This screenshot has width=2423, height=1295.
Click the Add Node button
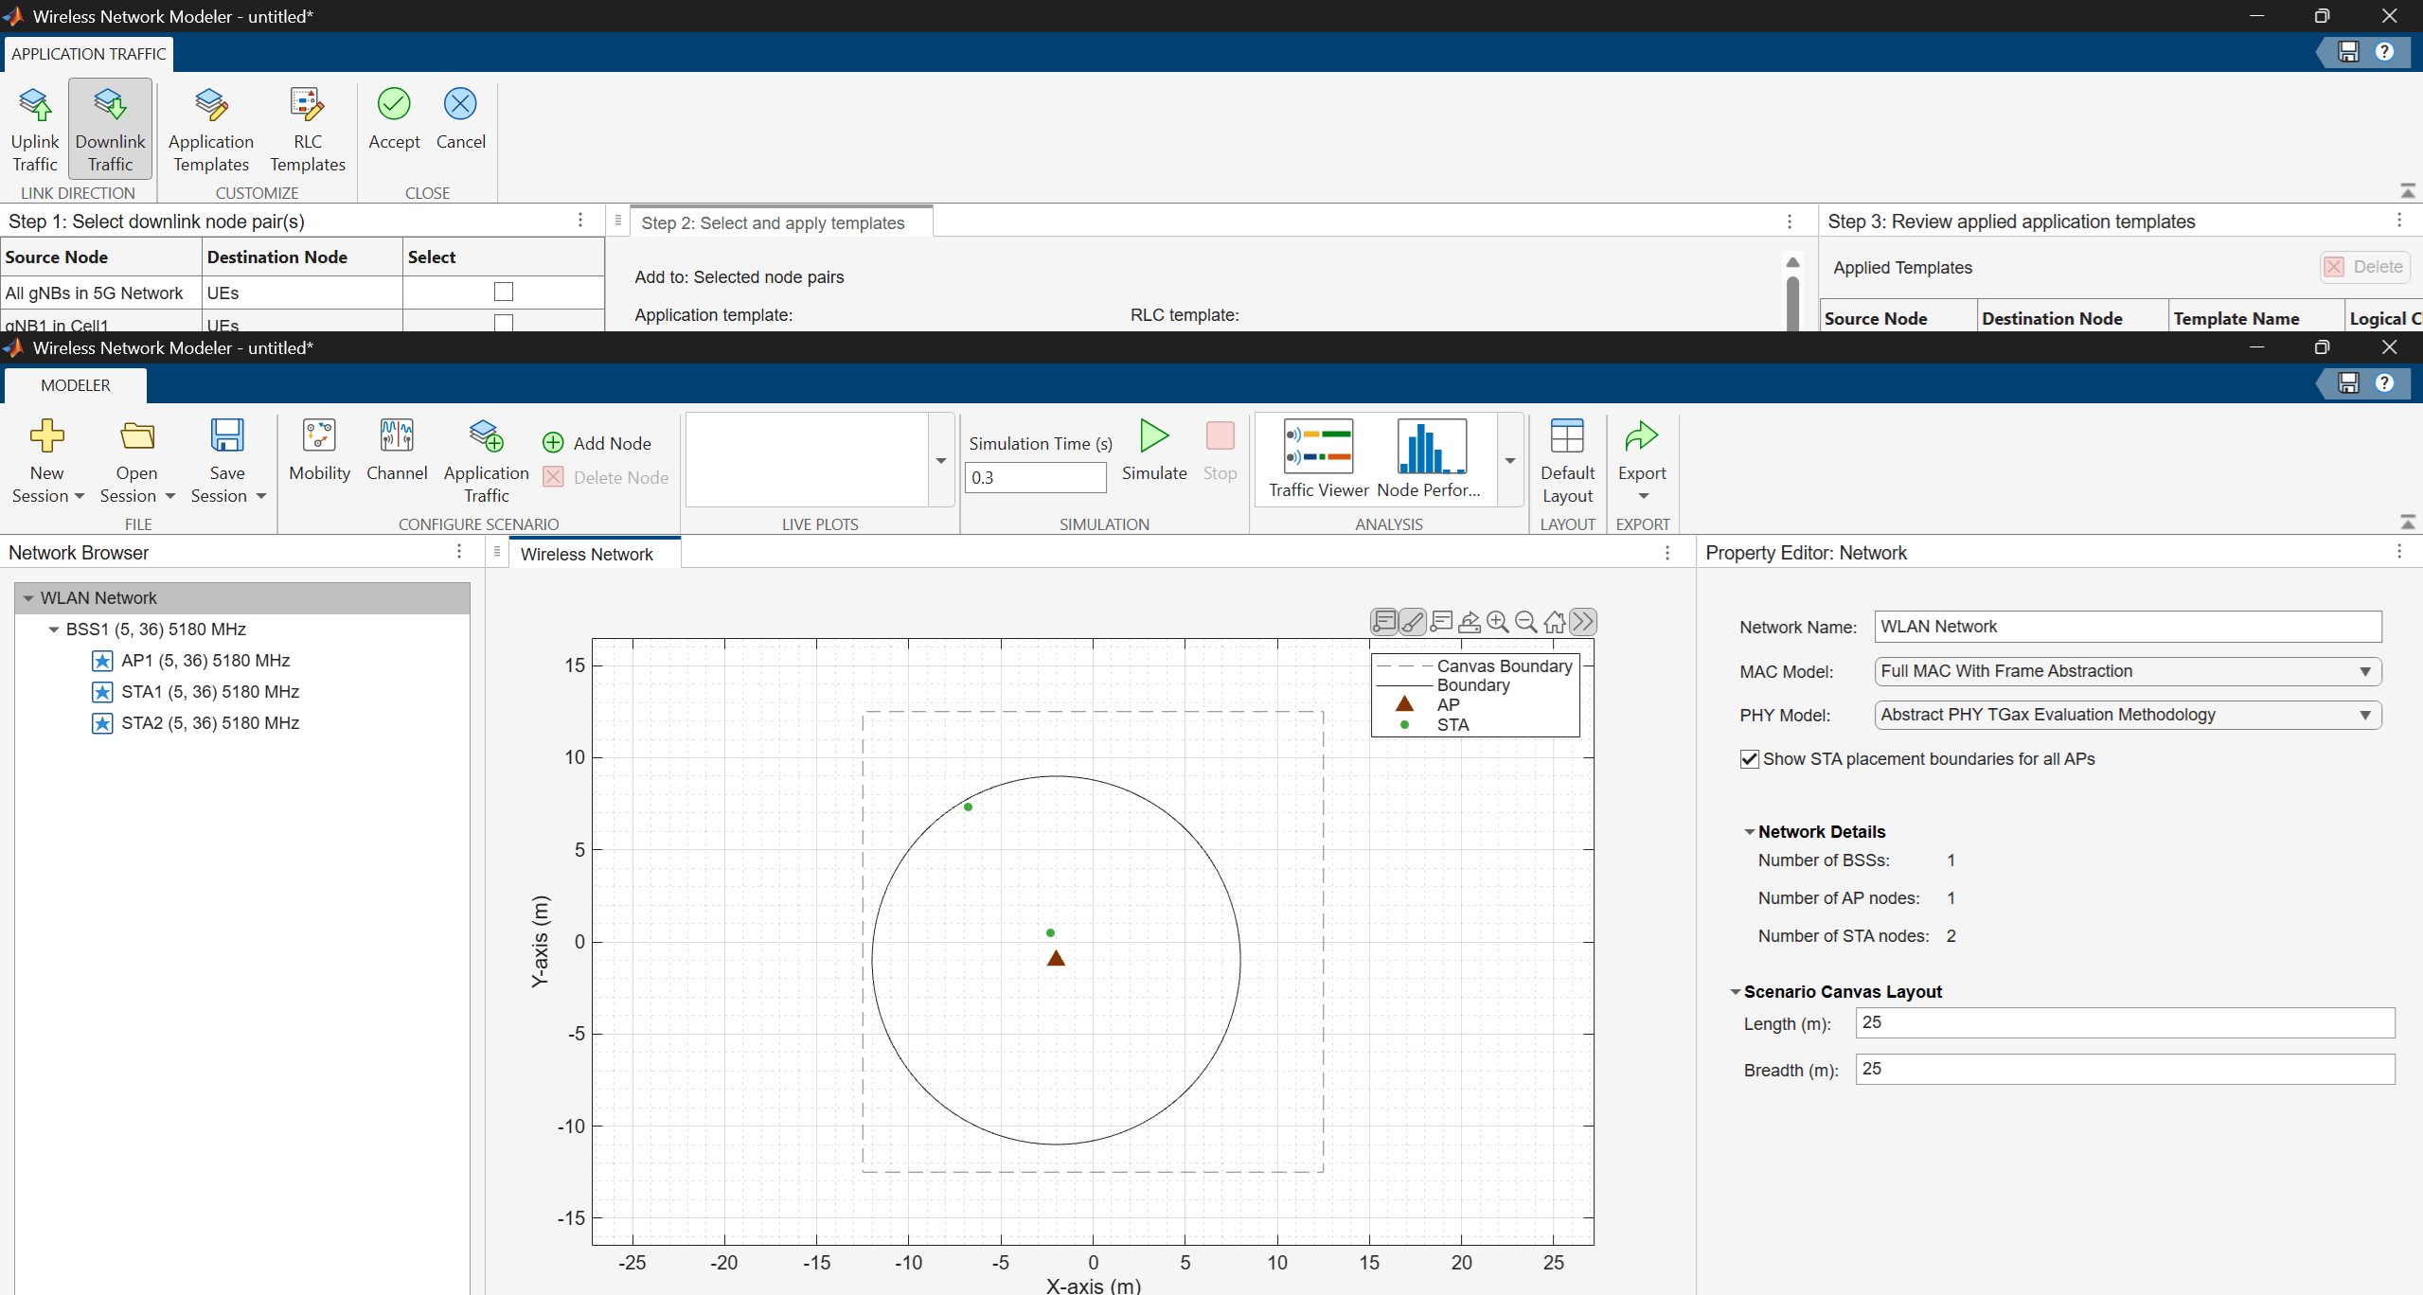click(597, 443)
